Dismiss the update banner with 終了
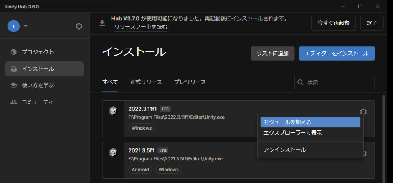The image size is (393, 183). click(372, 23)
